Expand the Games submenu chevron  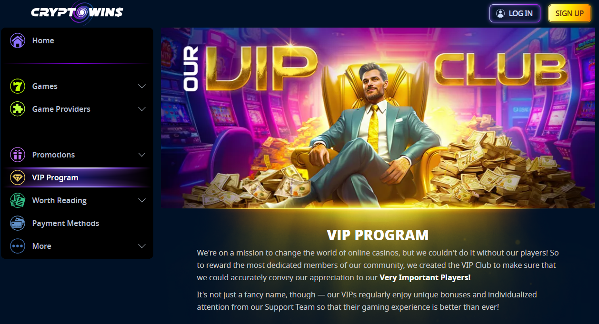[x=141, y=86]
